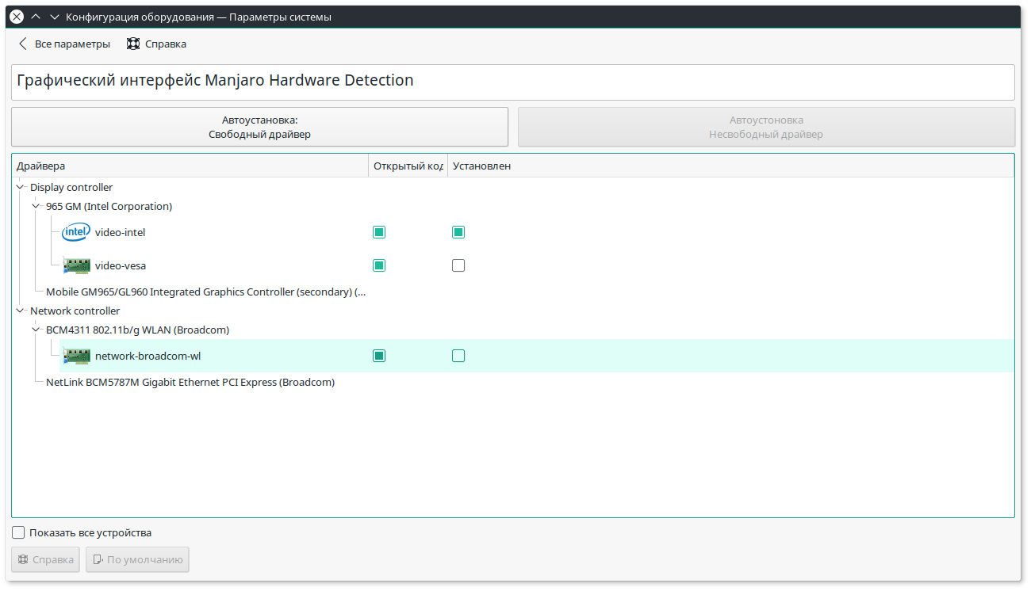Click the network-broadcom-wl card icon
Viewport: 1031px width, 591px height.
(x=76, y=356)
